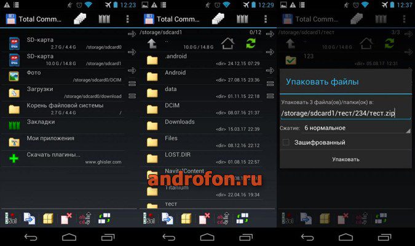415x246 pixels.
Task: Tap the Упаковать button in the dialog
Action: 346,159
